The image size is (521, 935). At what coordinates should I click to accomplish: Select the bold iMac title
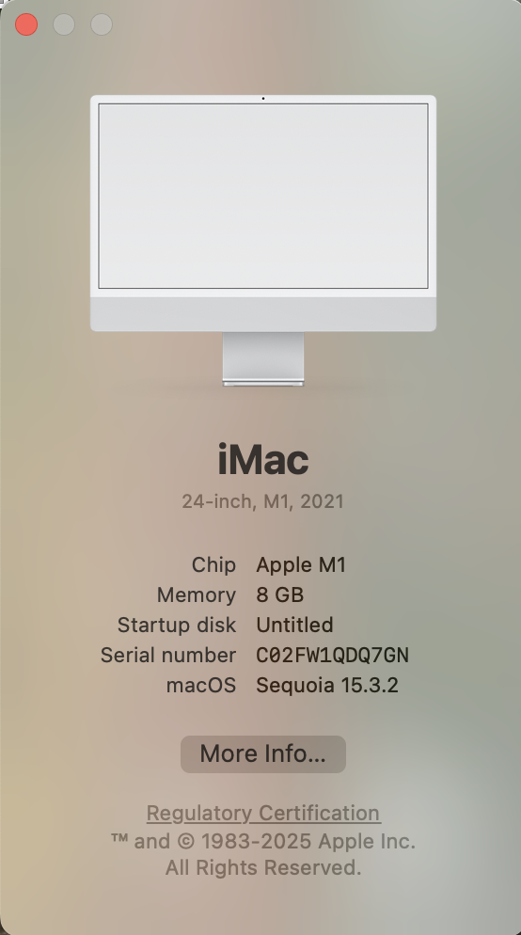(x=263, y=460)
